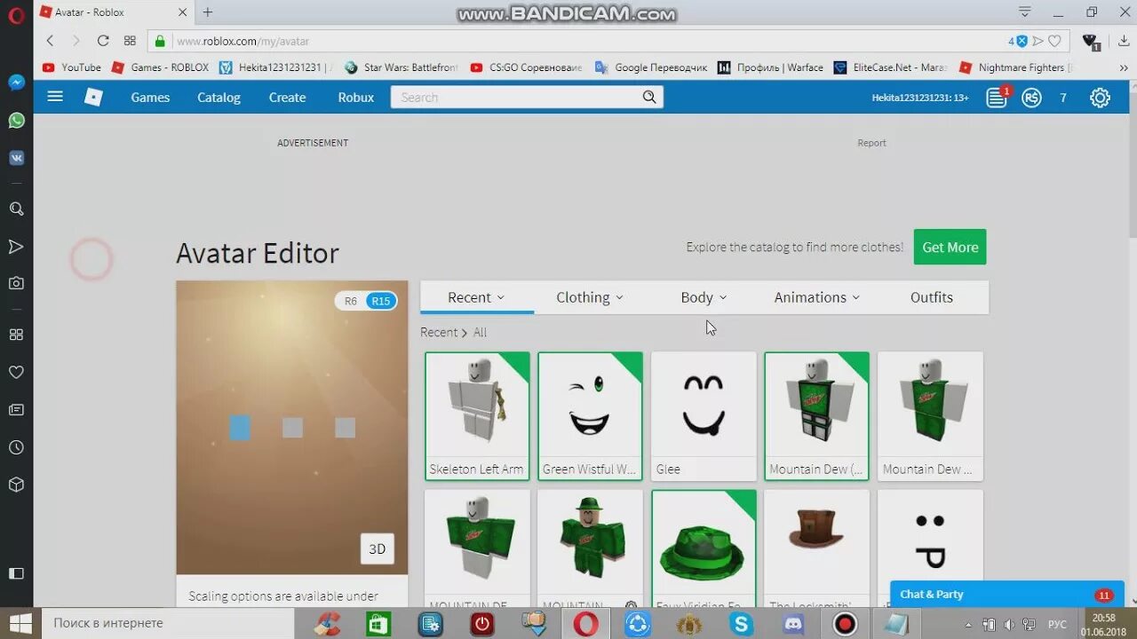Click the green Get More button

point(950,247)
